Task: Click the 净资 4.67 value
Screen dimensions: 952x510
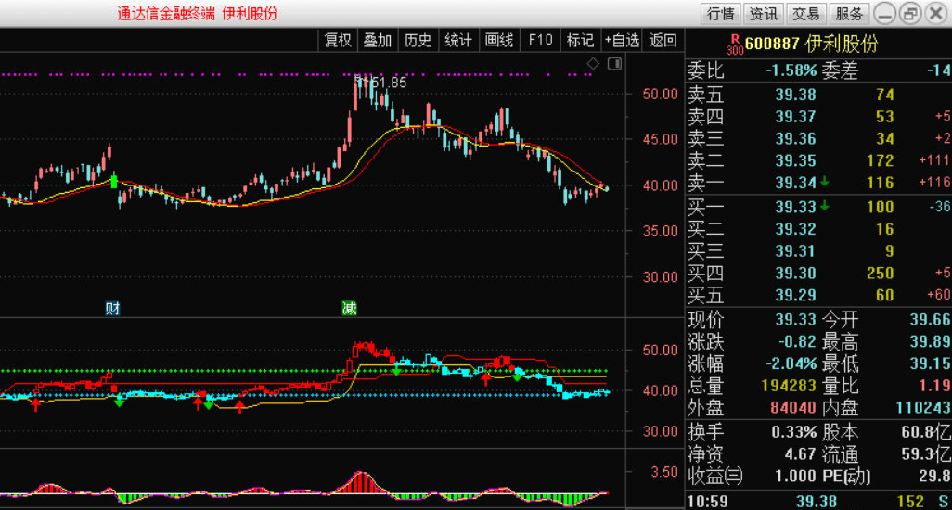Action: pos(799,454)
